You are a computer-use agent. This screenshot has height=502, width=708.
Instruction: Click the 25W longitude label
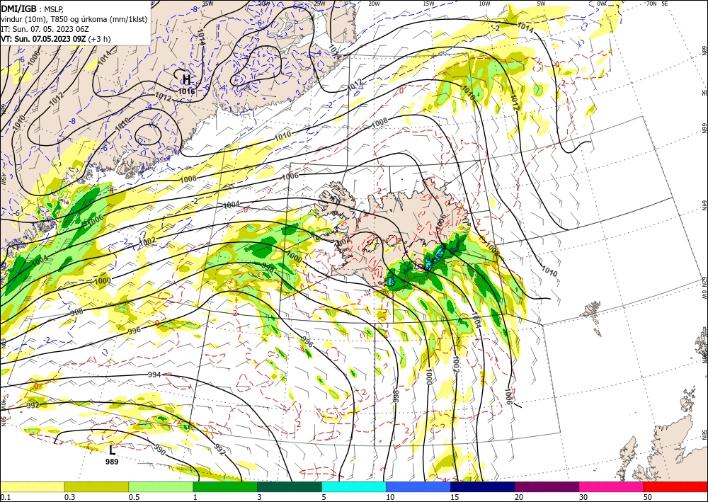tap(319, 3)
